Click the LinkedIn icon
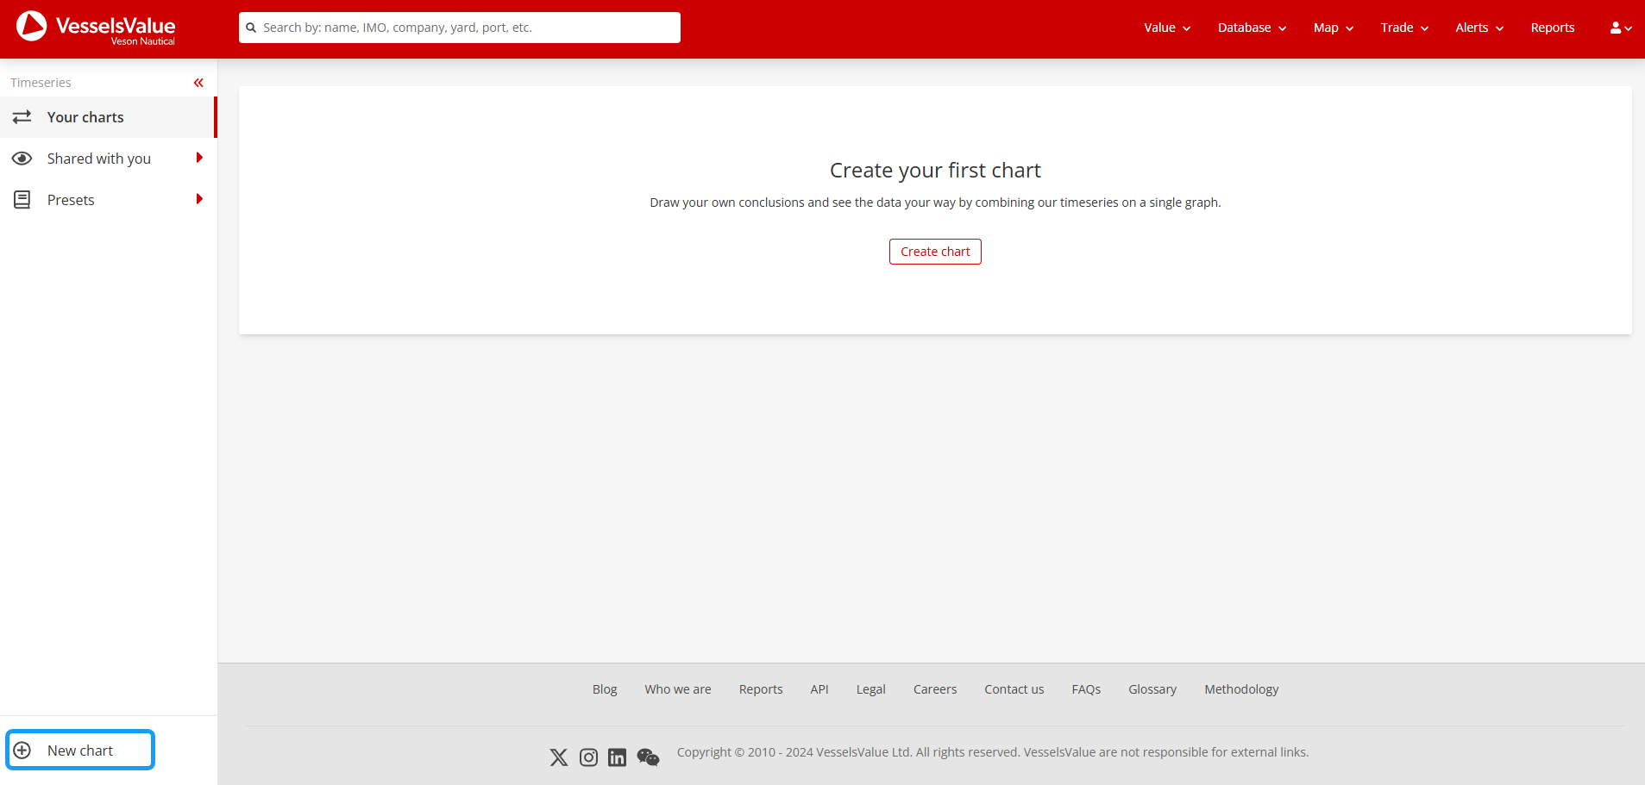The height and width of the screenshot is (785, 1645). (x=618, y=757)
